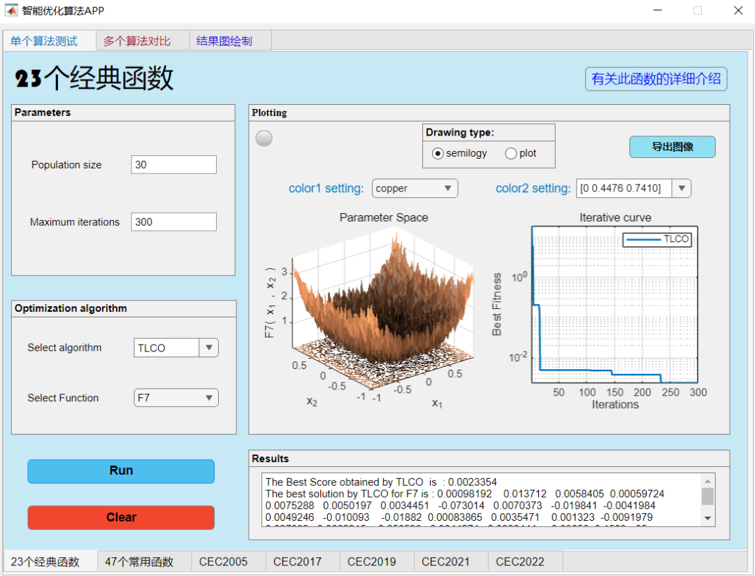Click the 'Parameters' panel title
Image resolution: width=755 pixels, height=576 pixels.
click(43, 113)
